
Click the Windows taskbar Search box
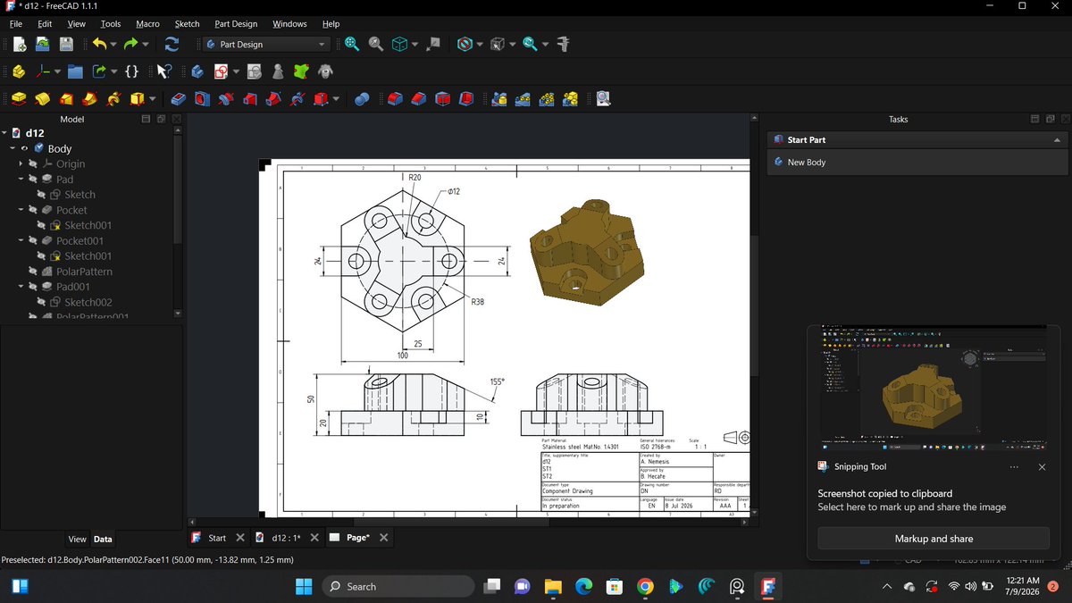pyautogui.click(x=397, y=586)
